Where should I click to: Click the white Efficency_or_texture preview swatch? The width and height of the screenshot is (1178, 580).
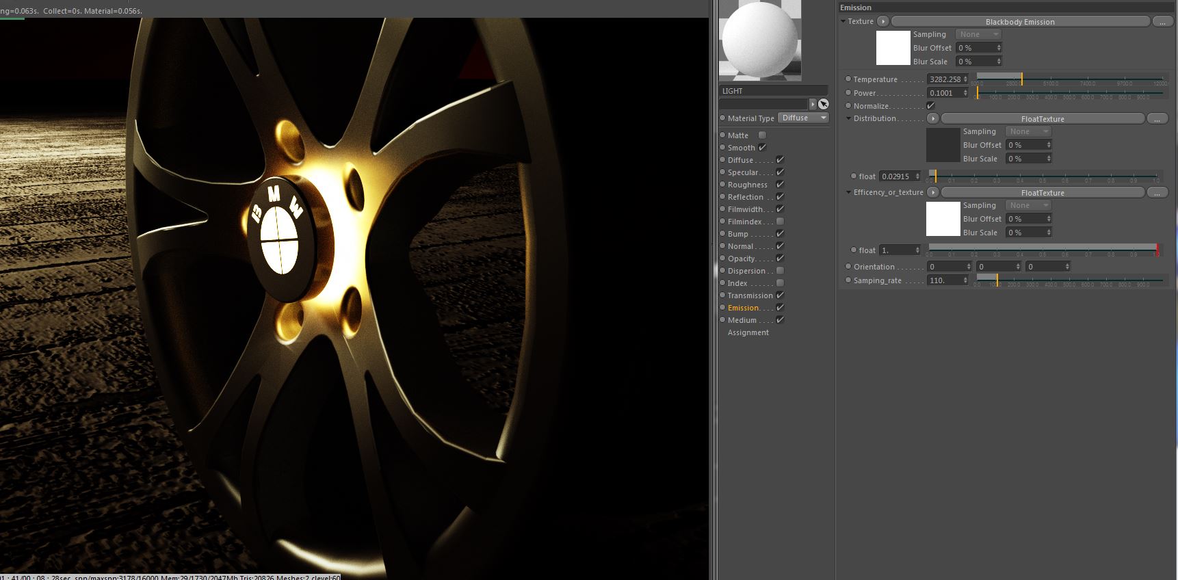click(x=943, y=219)
